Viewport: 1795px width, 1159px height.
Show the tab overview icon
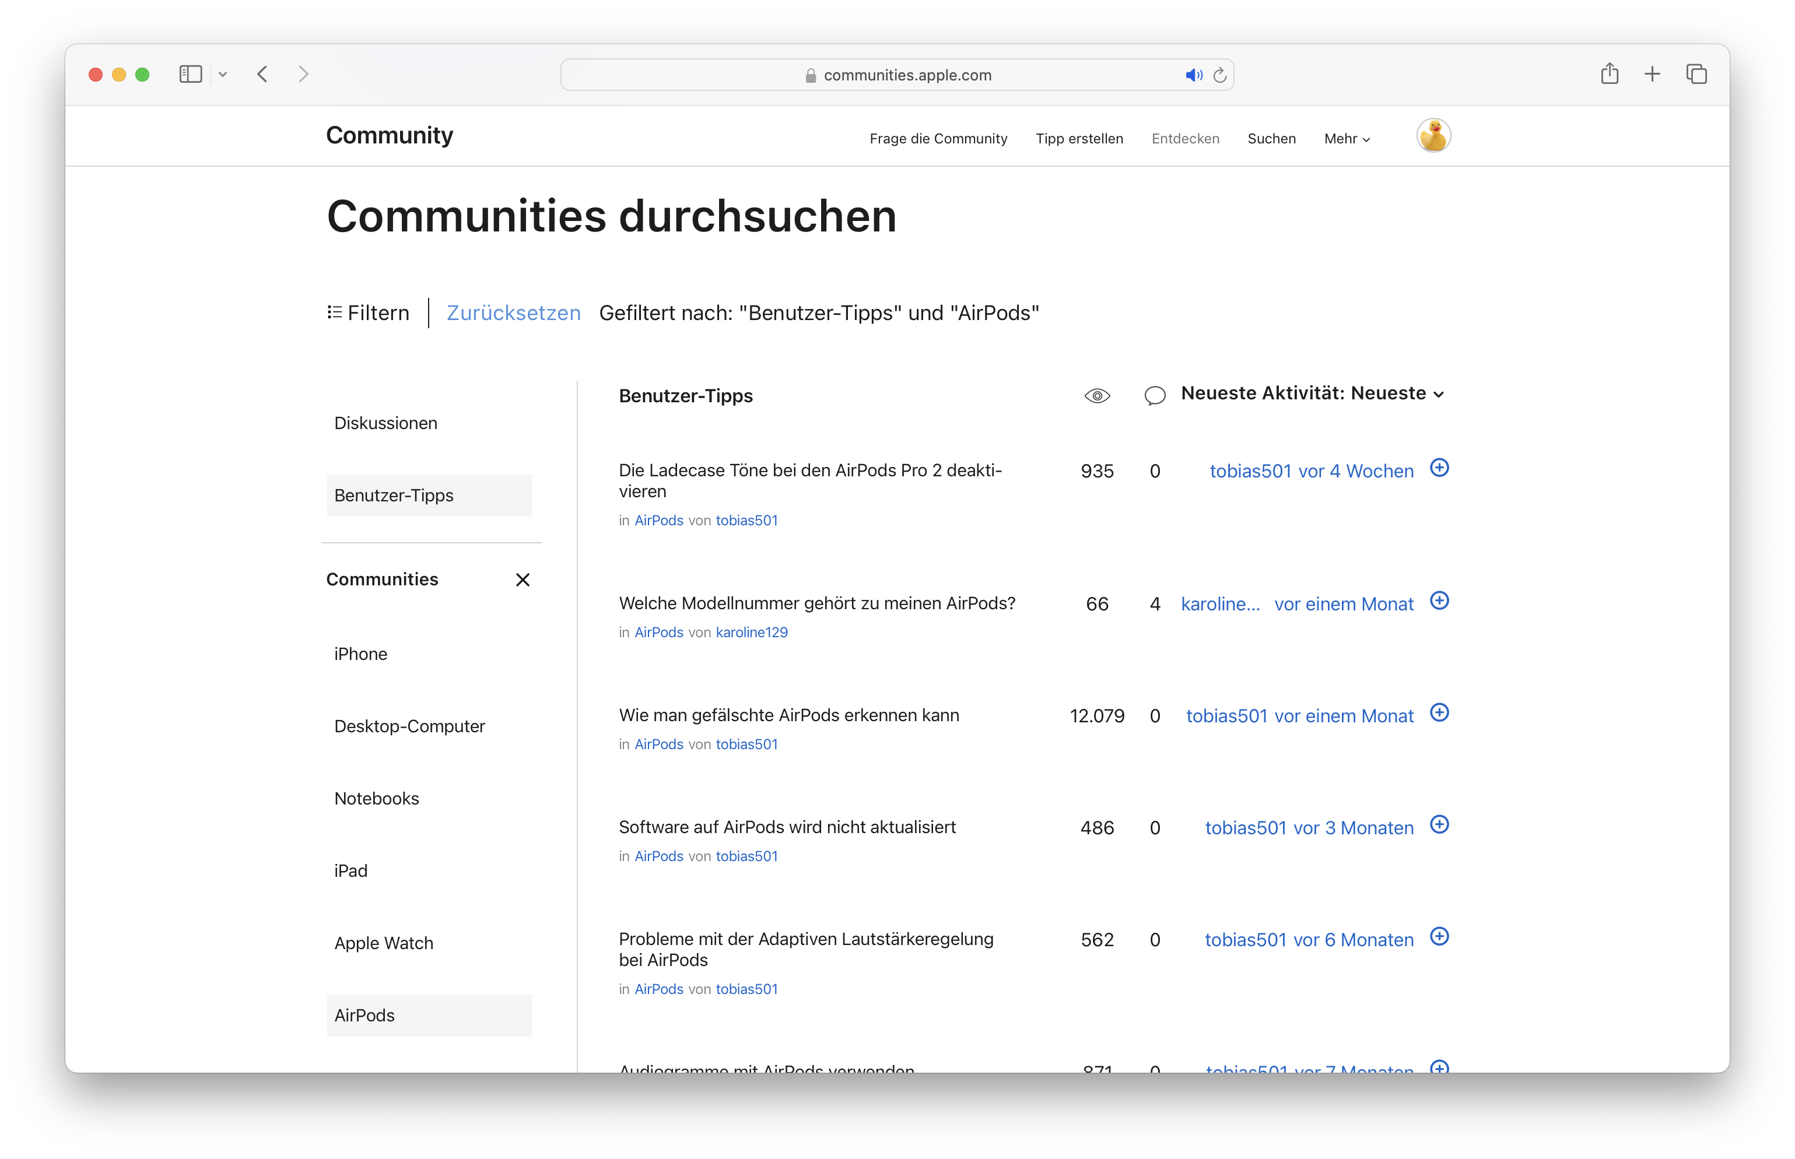1696,74
